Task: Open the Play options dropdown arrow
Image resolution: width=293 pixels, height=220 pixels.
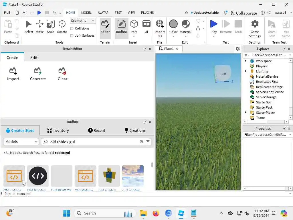Action: click(x=213, y=36)
